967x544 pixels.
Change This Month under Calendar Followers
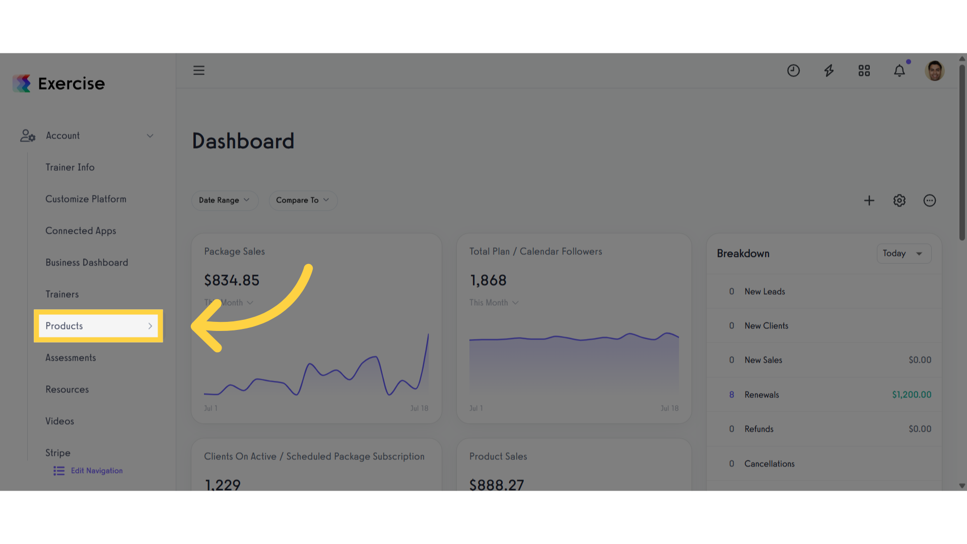tap(494, 303)
